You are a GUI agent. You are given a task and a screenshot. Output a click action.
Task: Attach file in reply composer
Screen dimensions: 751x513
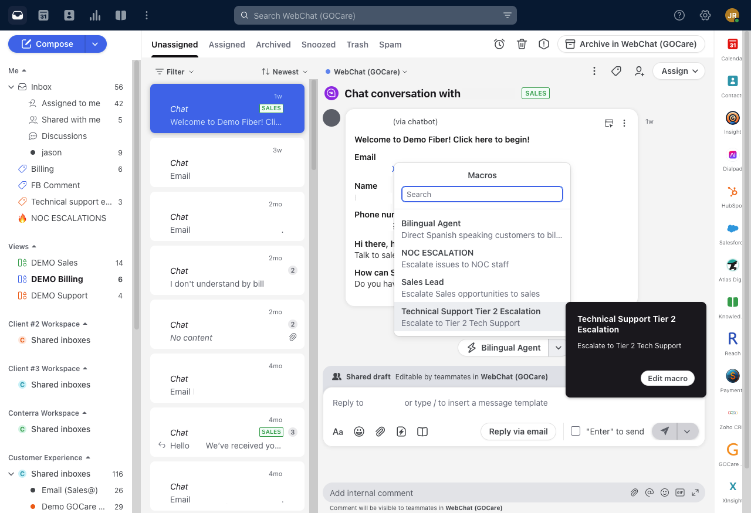pos(380,432)
